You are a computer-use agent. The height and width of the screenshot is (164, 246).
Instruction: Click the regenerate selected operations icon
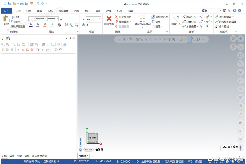pyautogui.click(x=14, y=45)
